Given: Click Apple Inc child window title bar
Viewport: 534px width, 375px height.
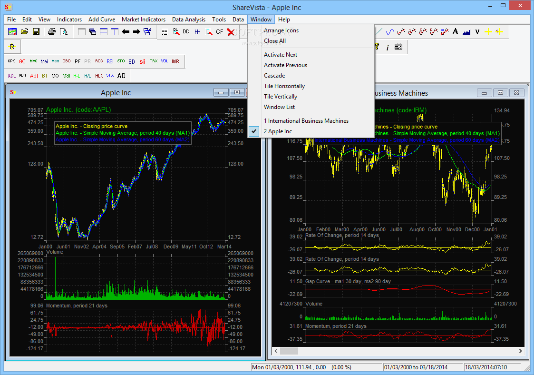Looking at the screenshot, I should (x=116, y=93).
